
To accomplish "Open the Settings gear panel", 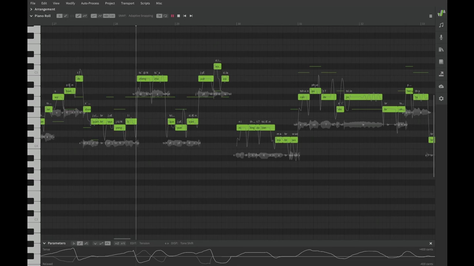I will pyautogui.click(x=441, y=99).
